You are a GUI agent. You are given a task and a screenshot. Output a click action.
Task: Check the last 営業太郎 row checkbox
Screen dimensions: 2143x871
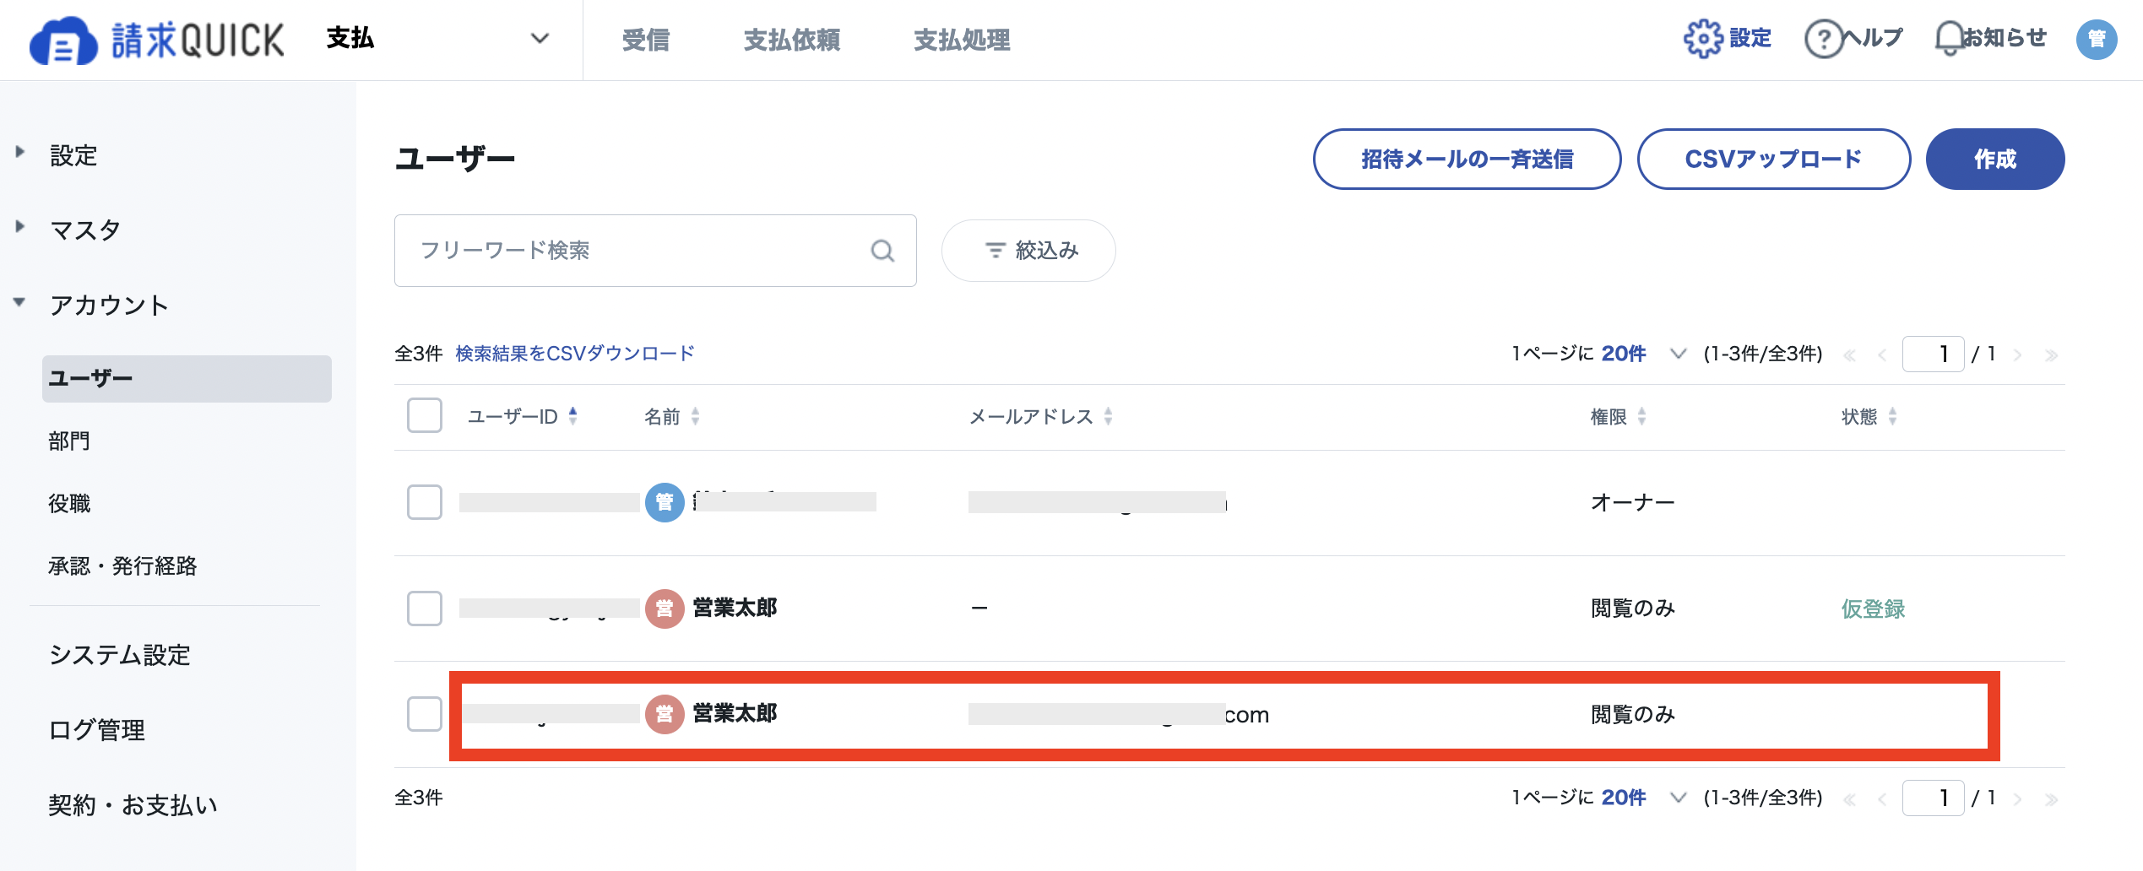point(425,714)
